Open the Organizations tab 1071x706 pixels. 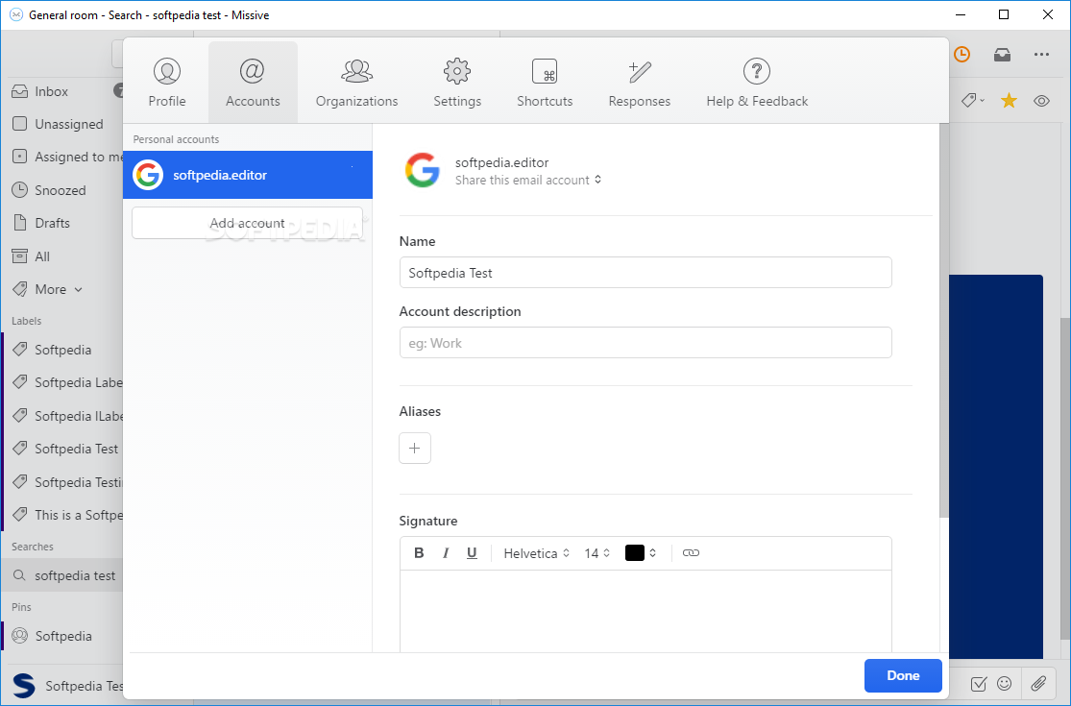(356, 83)
